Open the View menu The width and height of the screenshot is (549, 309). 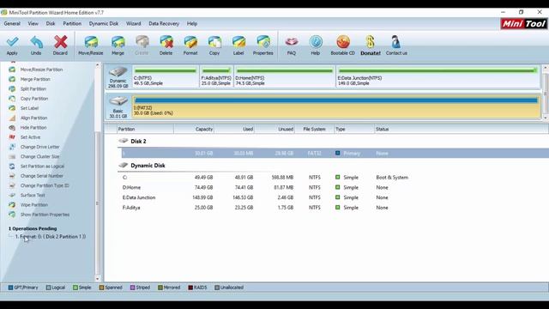[33, 23]
